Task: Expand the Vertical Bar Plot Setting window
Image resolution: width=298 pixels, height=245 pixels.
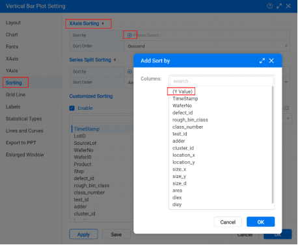Action: click(279, 6)
